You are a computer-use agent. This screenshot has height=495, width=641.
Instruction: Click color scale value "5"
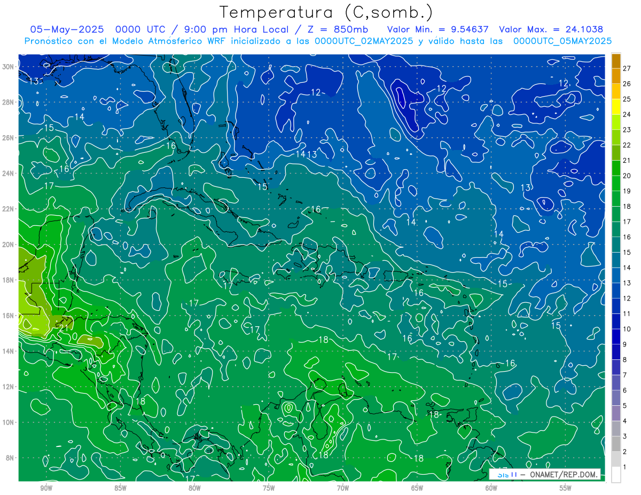[625, 406]
